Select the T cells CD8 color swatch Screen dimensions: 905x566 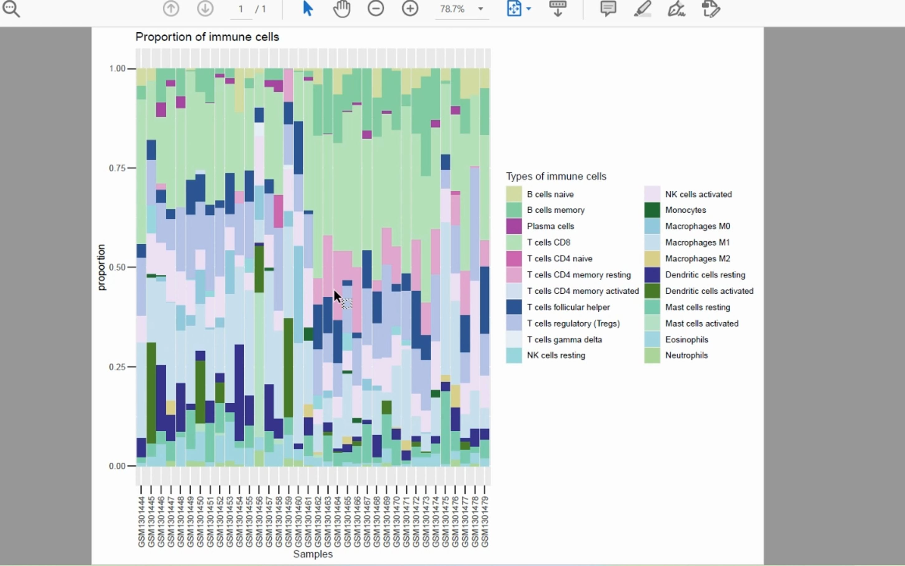click(x=515, y=242)
